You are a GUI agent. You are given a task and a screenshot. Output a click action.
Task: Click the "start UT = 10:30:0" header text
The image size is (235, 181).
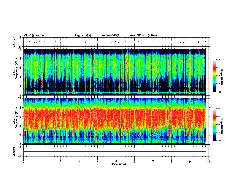click(143, 35)
